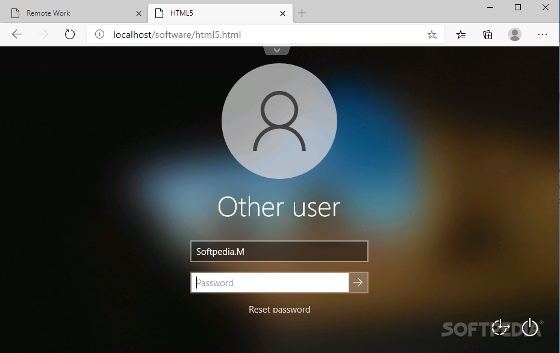Focus the Password field

pyautogui.click(x=270, y=283)
